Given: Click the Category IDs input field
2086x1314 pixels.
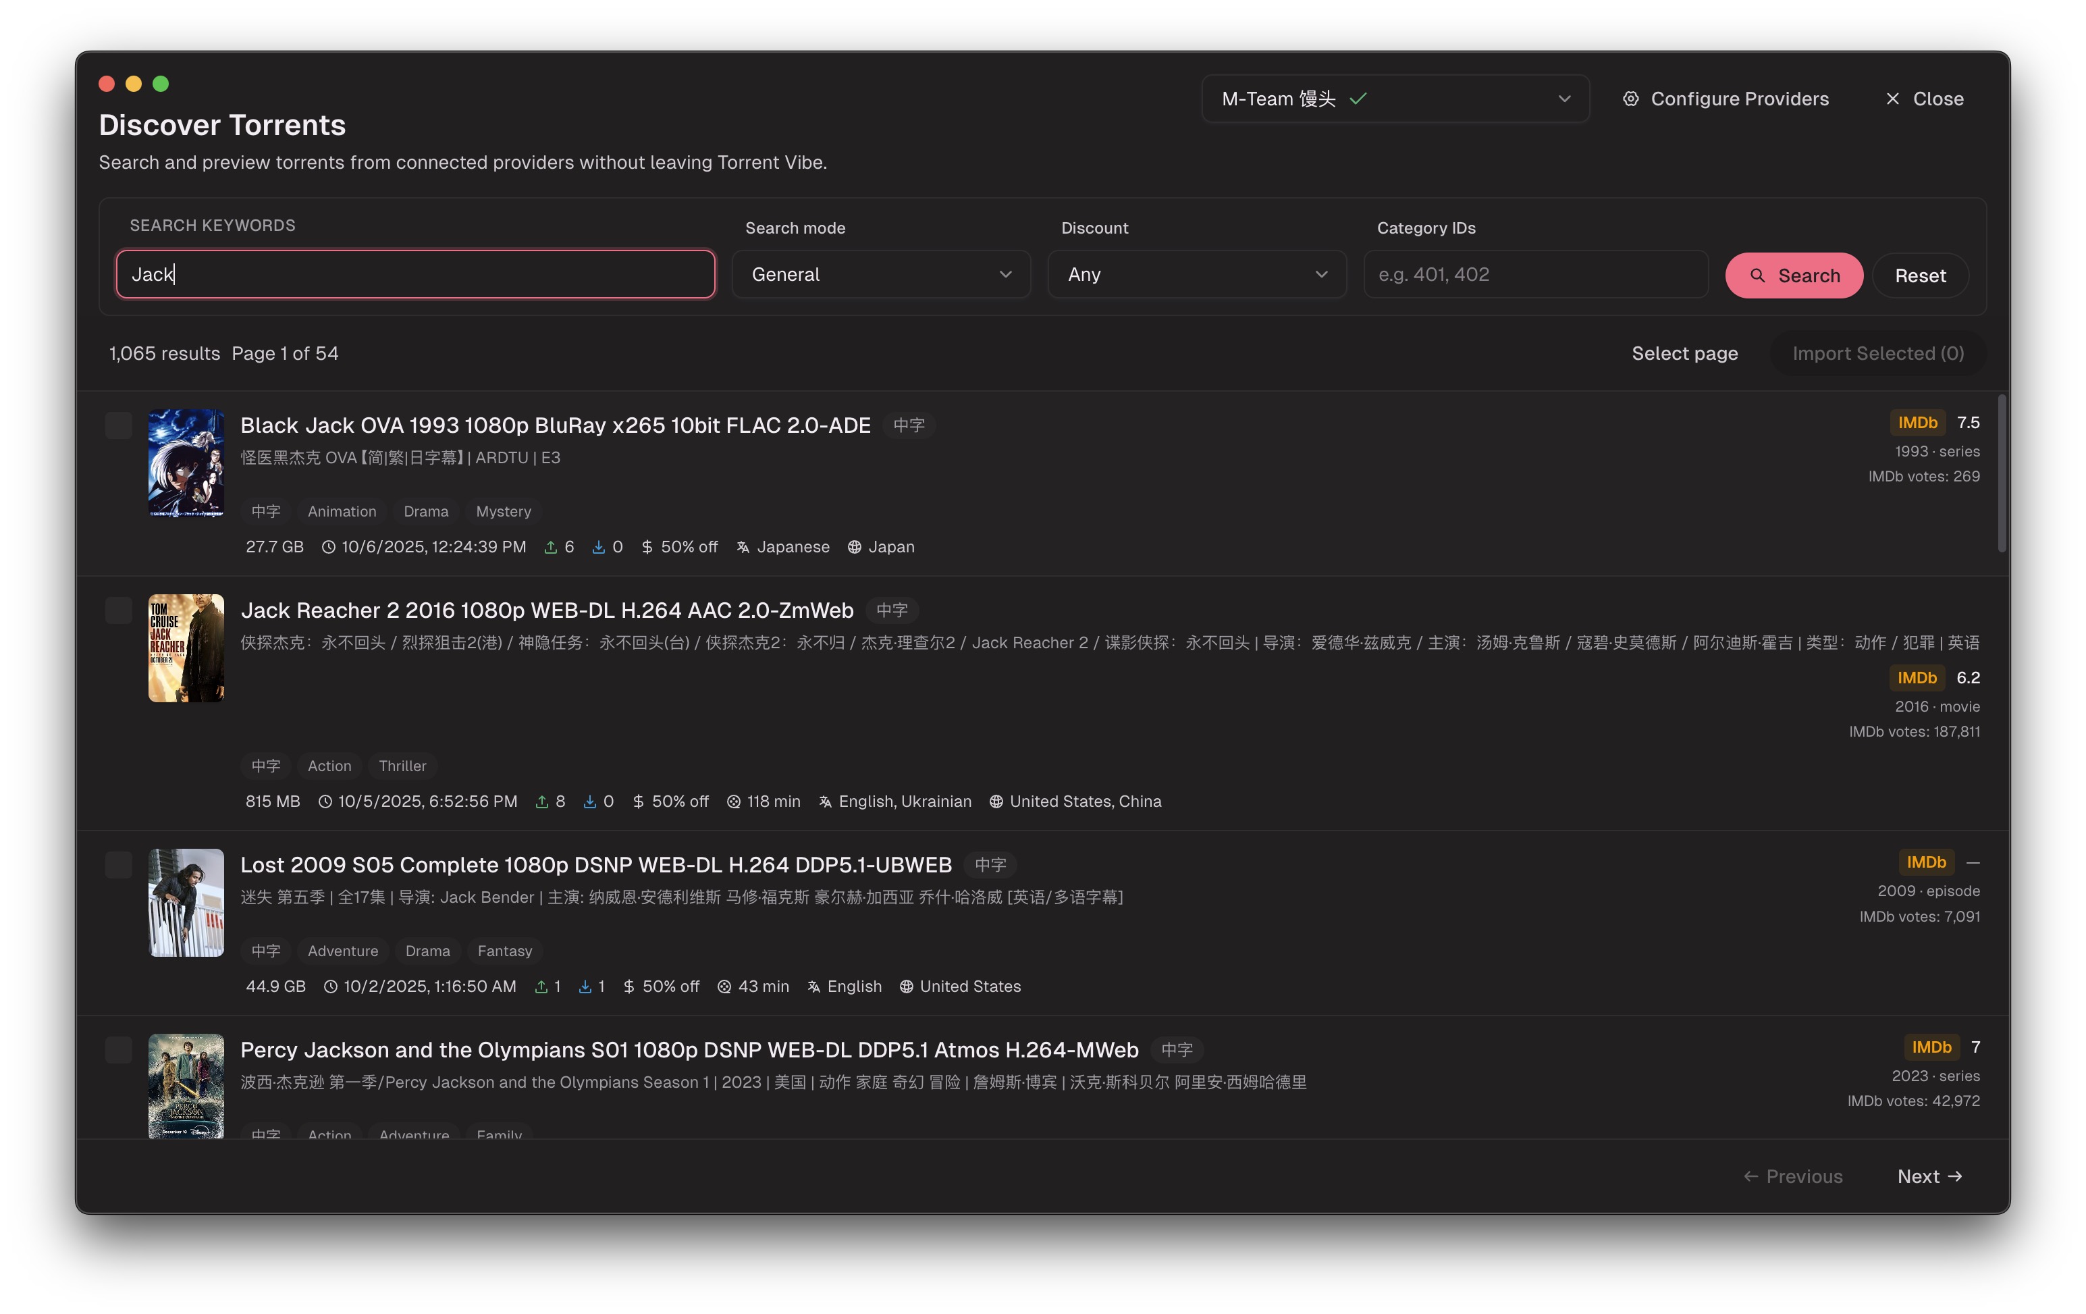Looking at the screenshot, I should [1535, 275].
